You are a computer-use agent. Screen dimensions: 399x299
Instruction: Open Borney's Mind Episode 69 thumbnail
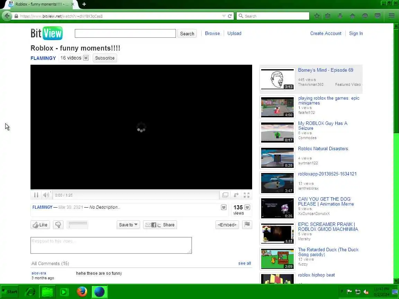coord(277,79)
